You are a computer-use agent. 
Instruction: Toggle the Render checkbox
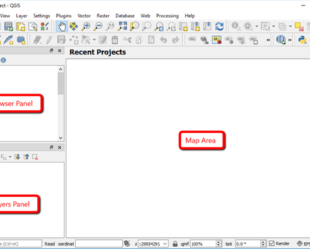pos(272,243)
